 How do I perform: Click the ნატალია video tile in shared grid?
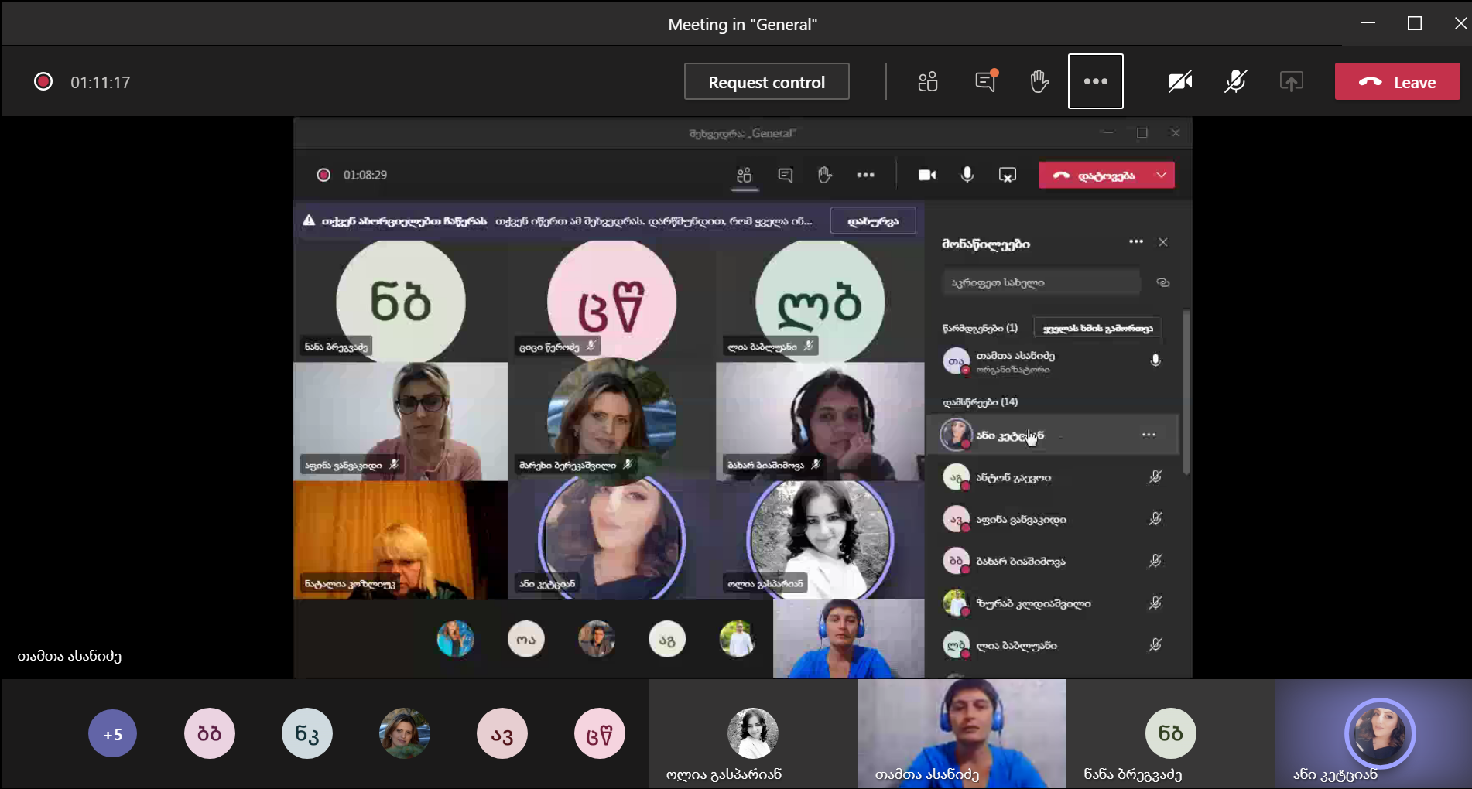(400, 540)
